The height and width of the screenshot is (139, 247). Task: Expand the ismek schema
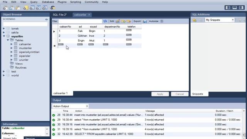coord(4,29)
